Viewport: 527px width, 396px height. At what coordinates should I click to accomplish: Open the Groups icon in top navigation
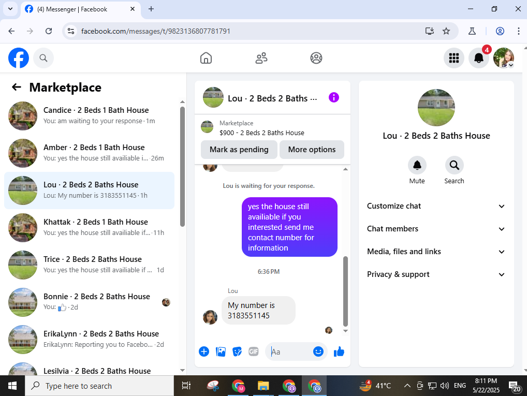click(316, 58)
